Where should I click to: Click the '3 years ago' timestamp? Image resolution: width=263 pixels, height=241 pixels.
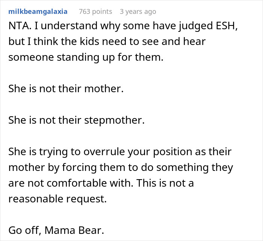pos(138,12)
